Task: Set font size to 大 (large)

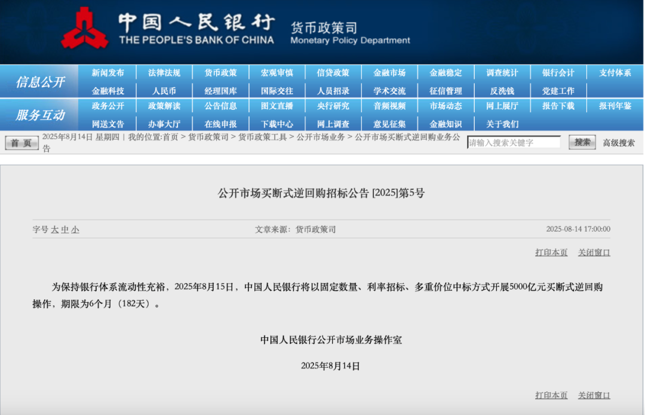Action: (x=55, y=229)
